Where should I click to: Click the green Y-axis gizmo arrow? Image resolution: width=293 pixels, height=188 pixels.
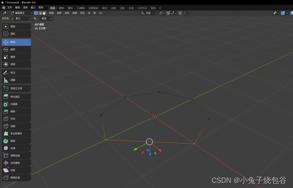[135, 149]
